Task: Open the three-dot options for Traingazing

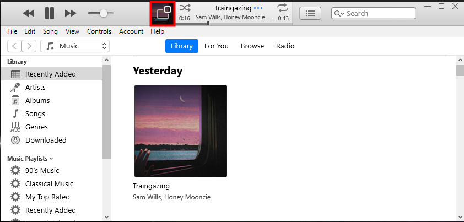Action: [x=258, y=8]
